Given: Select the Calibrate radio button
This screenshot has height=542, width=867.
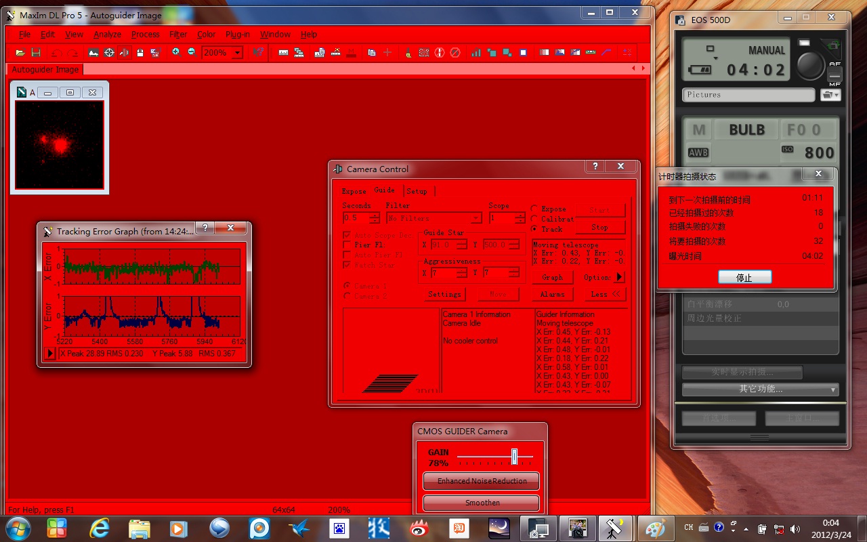Looking at the screenshot, I should [534, 219].
